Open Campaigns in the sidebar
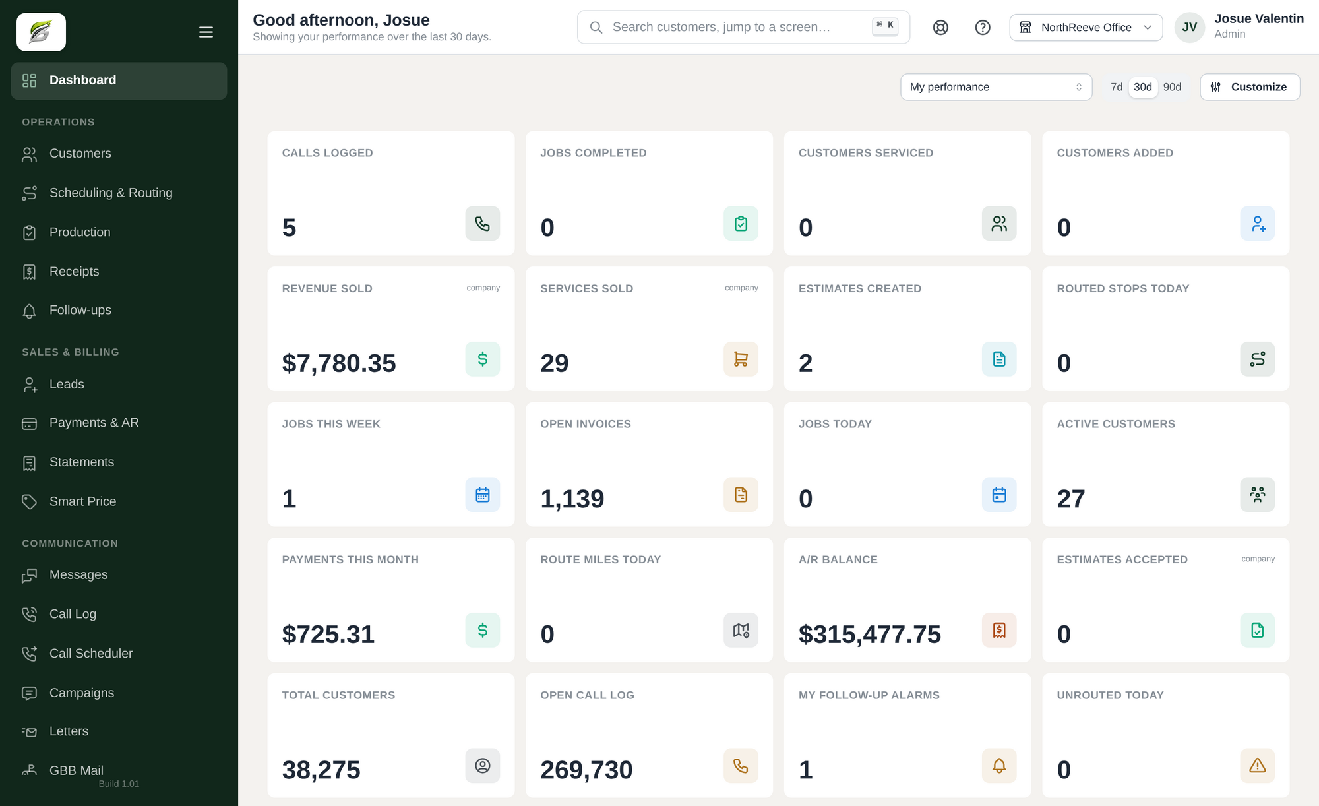1319x806 pixels. point(119,693)
